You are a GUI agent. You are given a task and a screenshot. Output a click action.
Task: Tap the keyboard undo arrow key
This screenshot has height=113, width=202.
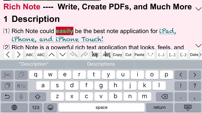point(7,96)
